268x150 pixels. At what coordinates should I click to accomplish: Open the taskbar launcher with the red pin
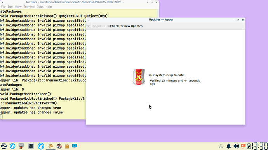[x=21, y=146]
